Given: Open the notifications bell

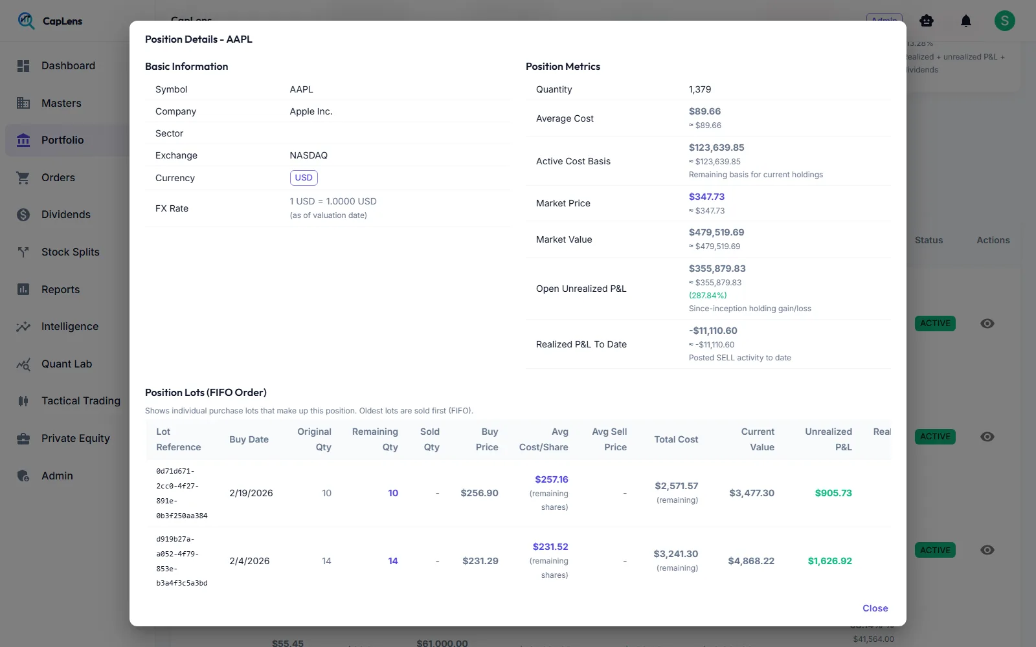Looking at the screenshot, I should click(966, 21).
